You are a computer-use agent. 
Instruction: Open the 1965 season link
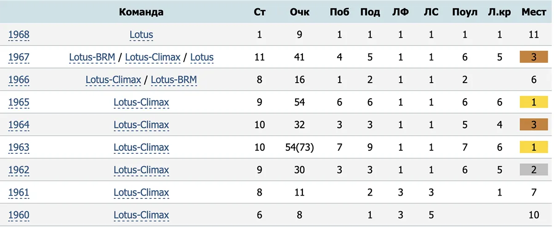point(18,102)
